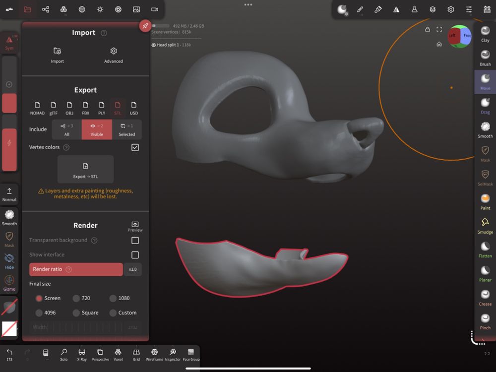Click the Undo arrow
This screenshot has height=372, width=496.
9,354
